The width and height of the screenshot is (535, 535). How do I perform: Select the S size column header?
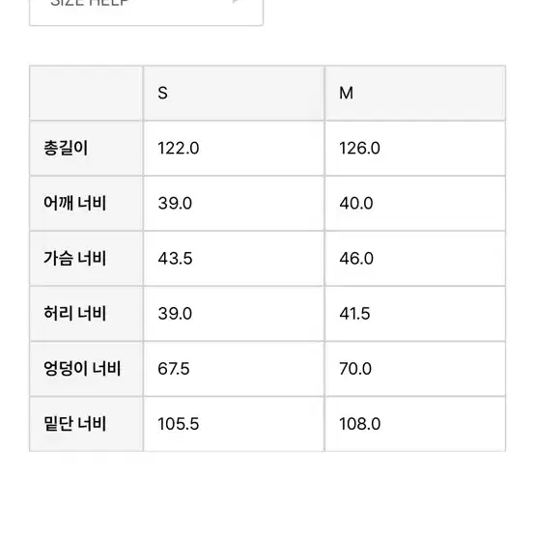point(234,93)
